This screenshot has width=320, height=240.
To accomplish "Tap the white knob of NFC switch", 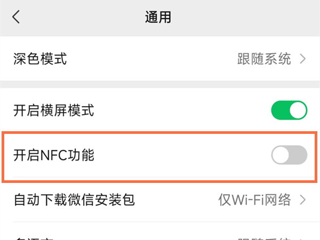I will click(x=281, y=155).
